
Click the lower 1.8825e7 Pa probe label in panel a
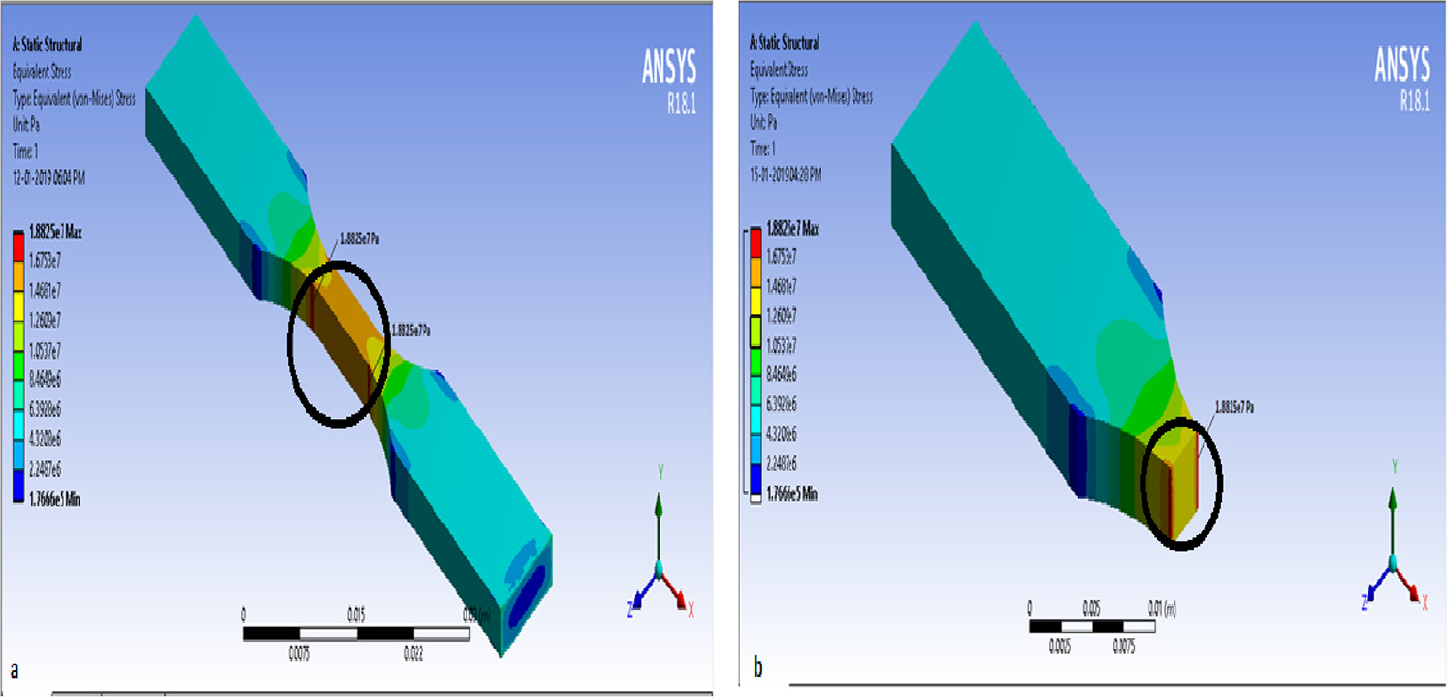point(408,330)
